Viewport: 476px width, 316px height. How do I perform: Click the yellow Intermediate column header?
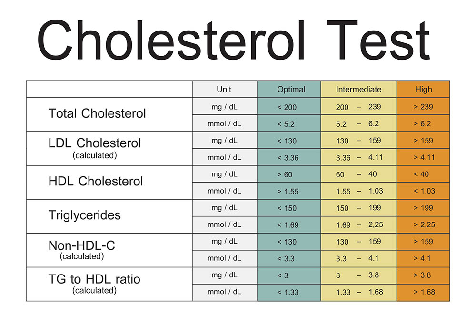[x=358, y=89]
